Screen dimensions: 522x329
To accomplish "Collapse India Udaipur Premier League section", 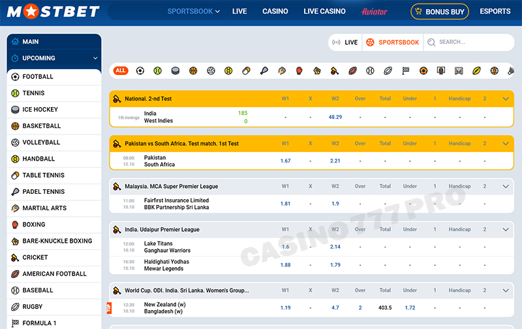I will [506, 229].
